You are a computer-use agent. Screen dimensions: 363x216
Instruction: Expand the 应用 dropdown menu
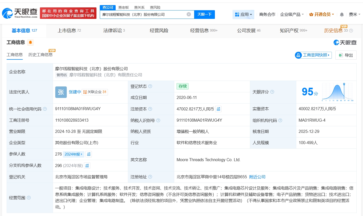pyautogui.click(x=243, y=15)
